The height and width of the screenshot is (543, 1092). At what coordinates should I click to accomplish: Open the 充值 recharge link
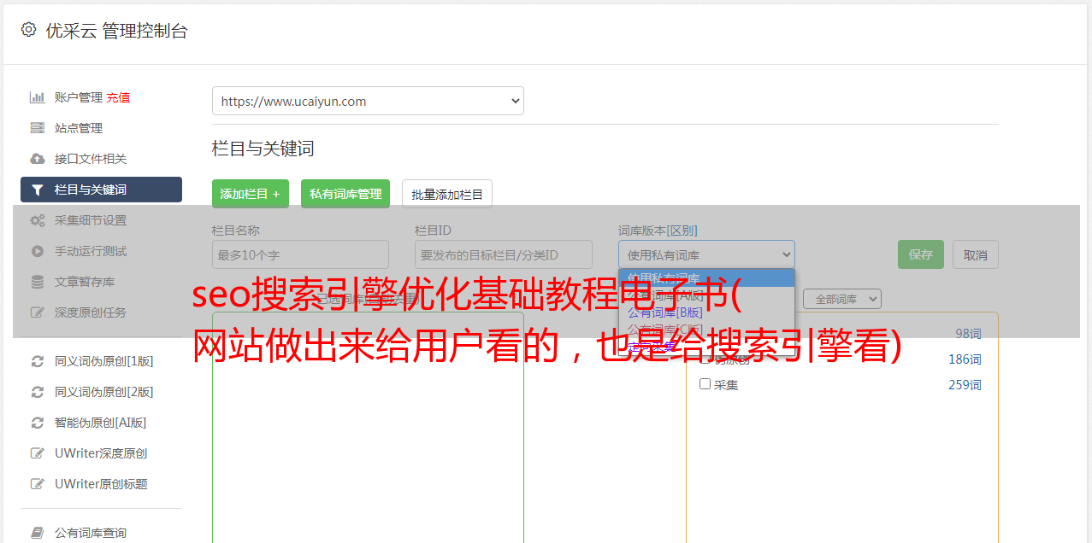(x=118, y=97)
